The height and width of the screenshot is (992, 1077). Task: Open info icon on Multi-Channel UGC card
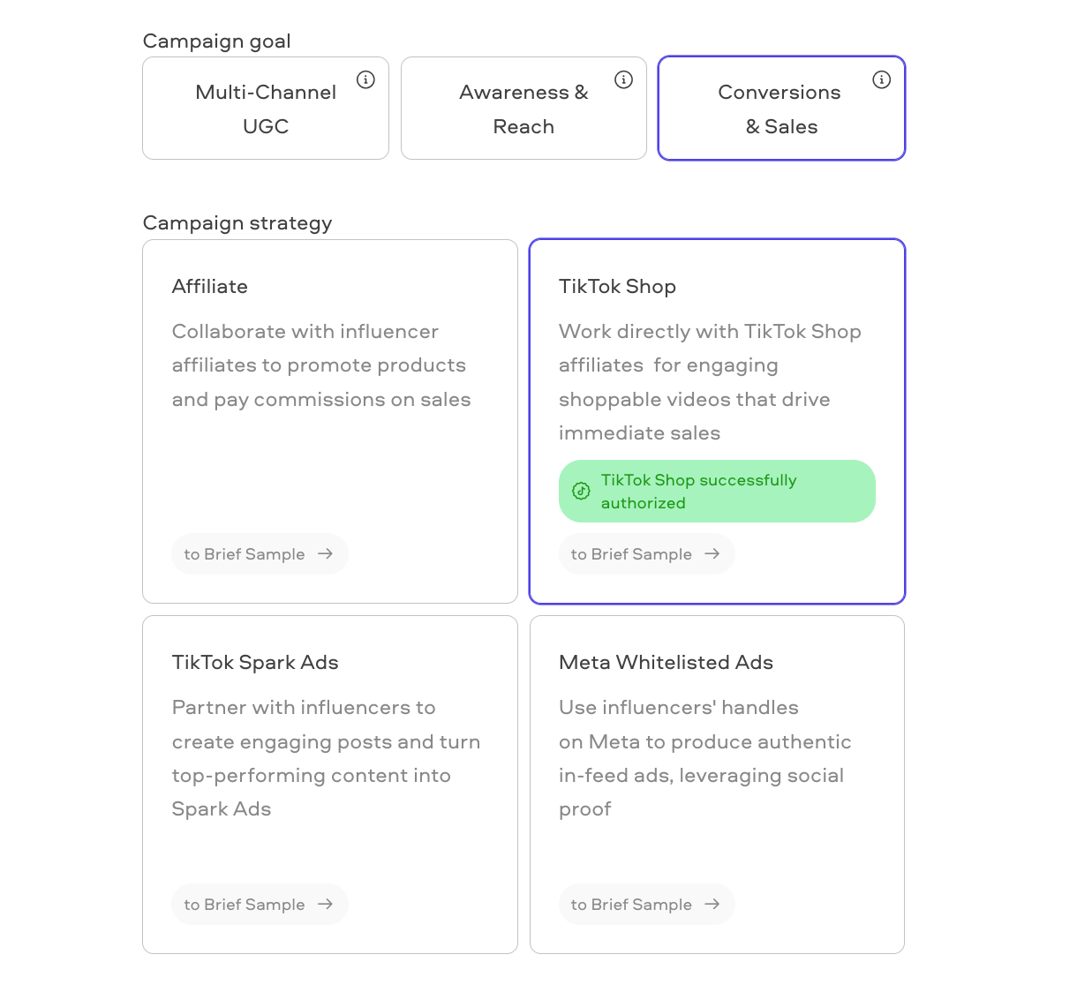tap(365, 80)
